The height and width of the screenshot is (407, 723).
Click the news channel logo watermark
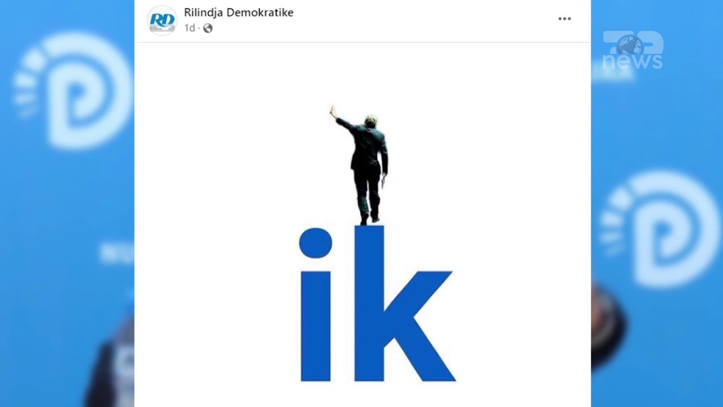(x=633, y=50)
